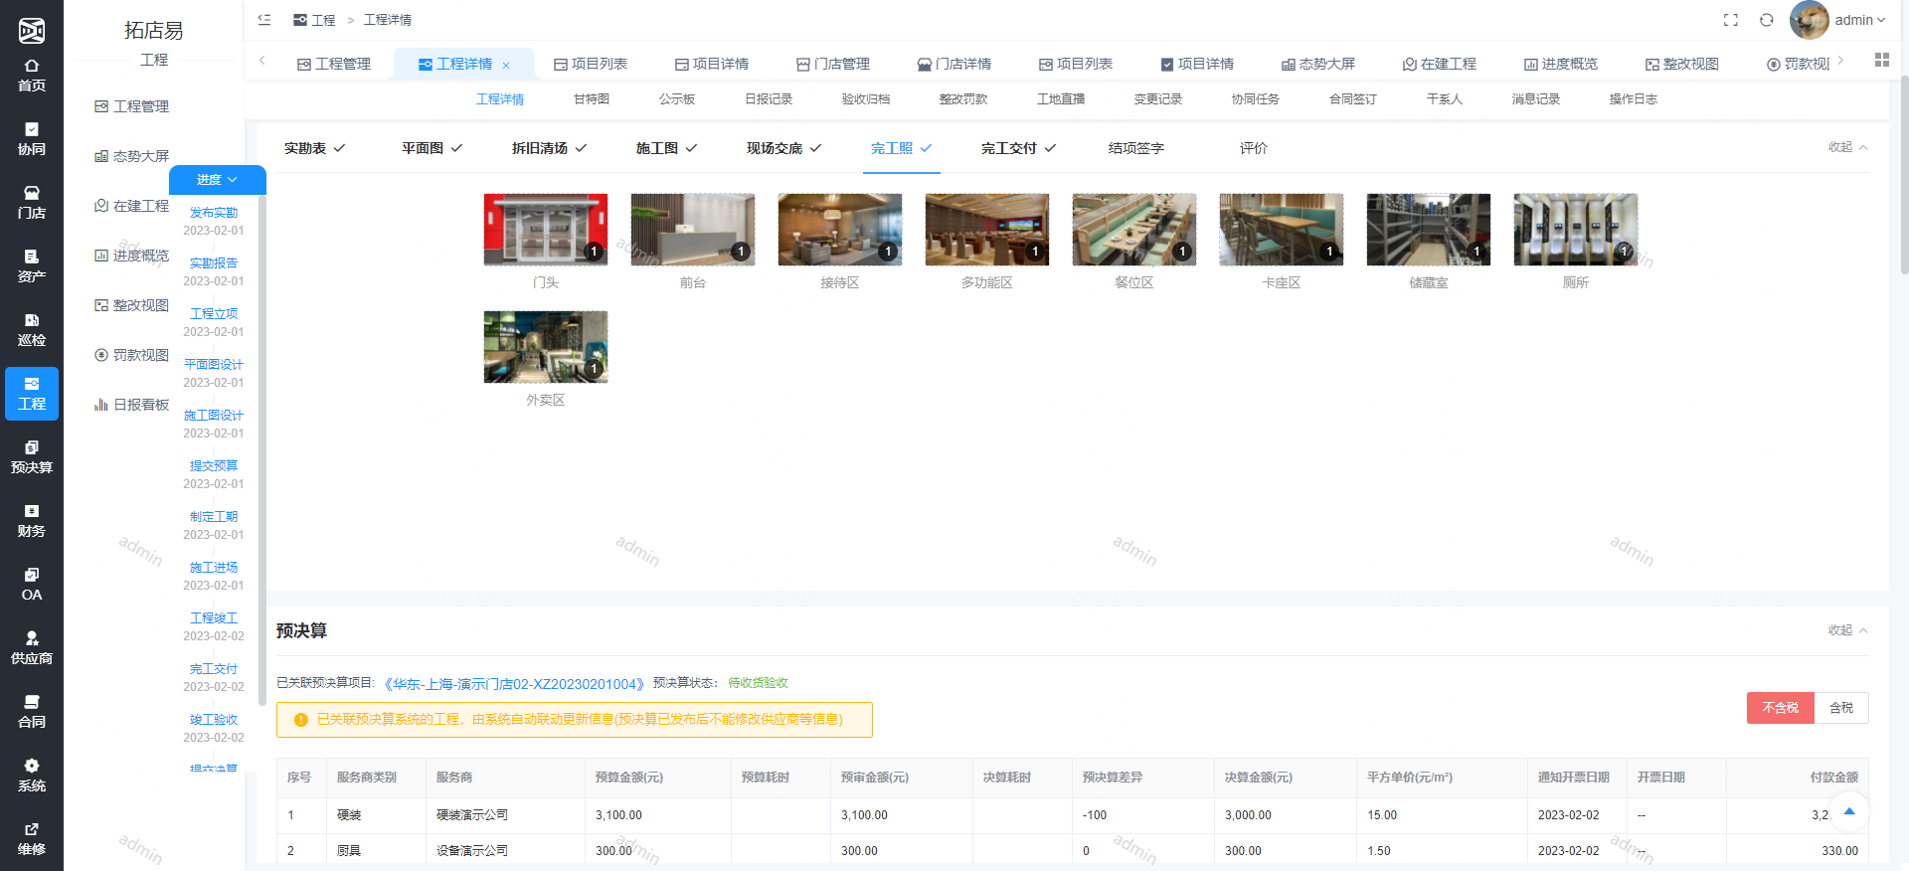Open the linked 华东-上海-演示门店02 project link
This screenshot has height=871, width=1909.
pos(514,684)
